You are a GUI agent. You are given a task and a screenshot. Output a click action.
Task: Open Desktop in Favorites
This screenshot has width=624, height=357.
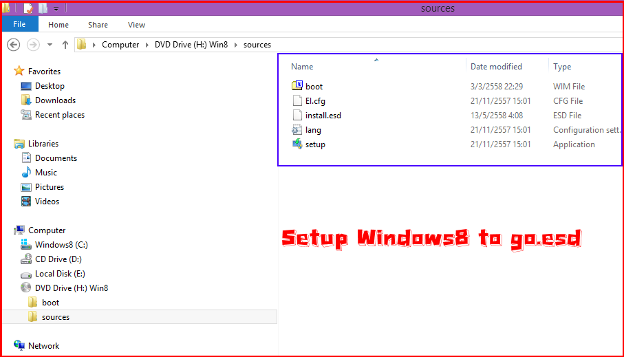(50, 85)
